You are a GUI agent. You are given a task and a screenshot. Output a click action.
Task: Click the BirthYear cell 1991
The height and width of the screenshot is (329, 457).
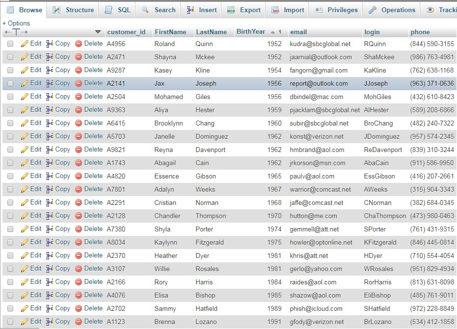274,322
